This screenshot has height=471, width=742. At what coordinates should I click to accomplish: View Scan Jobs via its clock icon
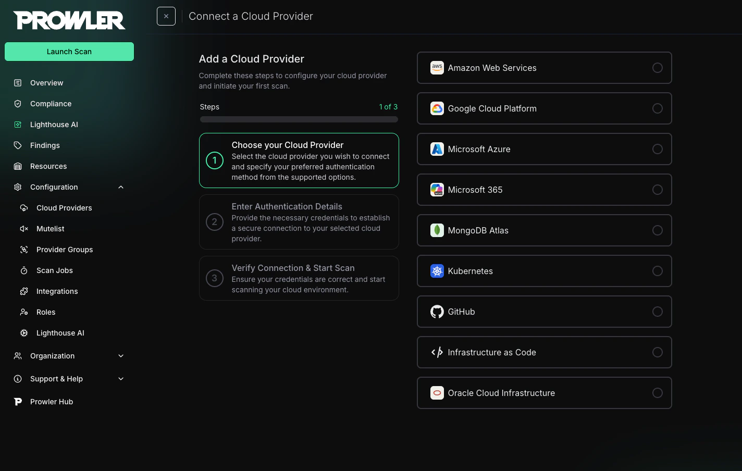23,270
